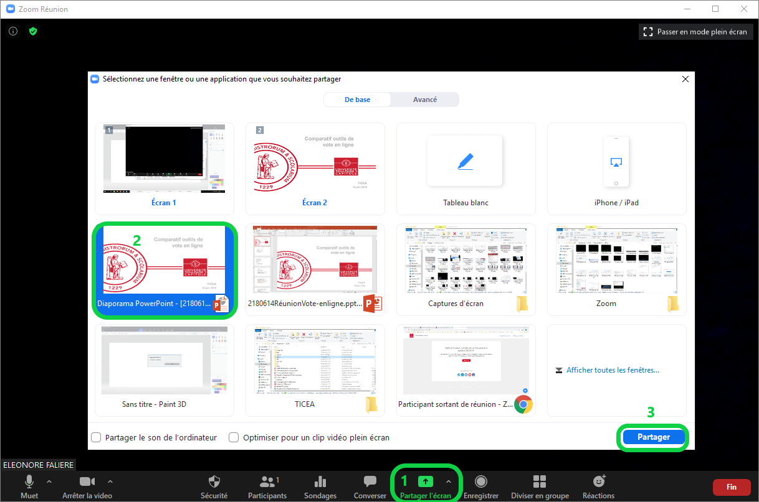Open Diviser en groupe breakout rooms
The height and width of the screenshot is (502, 759).
(540, 481)
